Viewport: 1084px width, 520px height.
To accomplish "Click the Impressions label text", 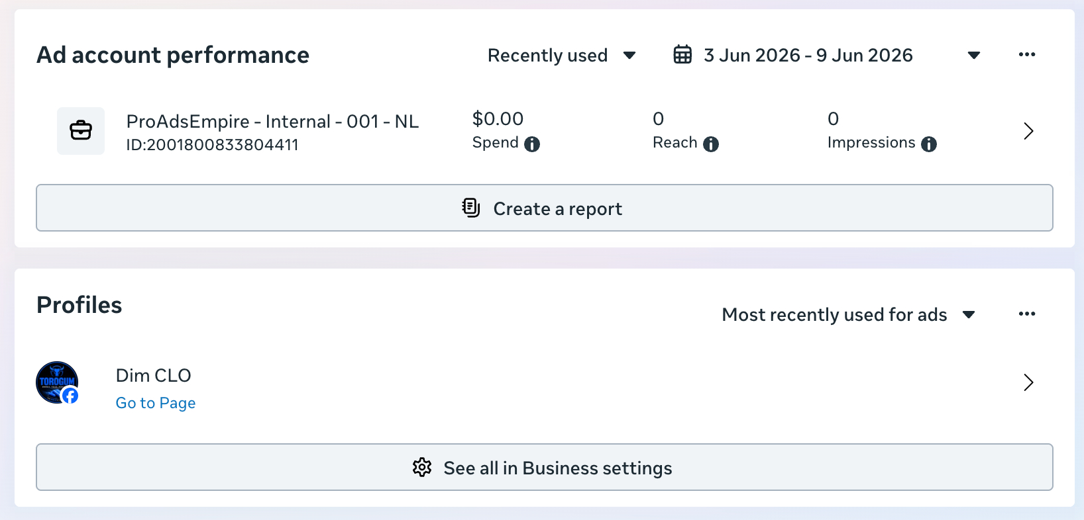I will 871,143.
